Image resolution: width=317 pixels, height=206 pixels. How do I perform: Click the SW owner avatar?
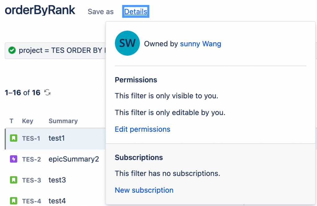click(x=127, y=43)
